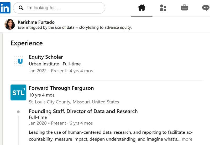Screen dimensions: 210x145
Task: Click the Forward Through Ferguson STL logo
Action: pos(18,92)
